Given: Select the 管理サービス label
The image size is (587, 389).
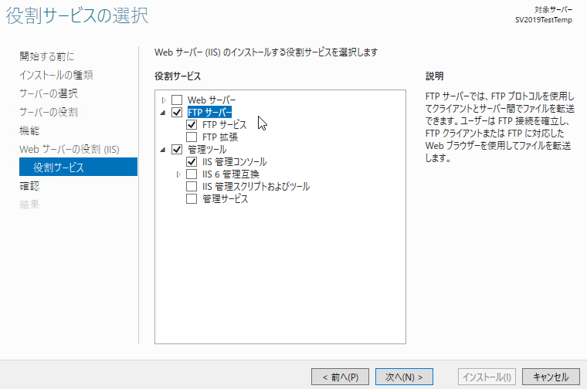Looking at the screenshot, I should 225,198.
